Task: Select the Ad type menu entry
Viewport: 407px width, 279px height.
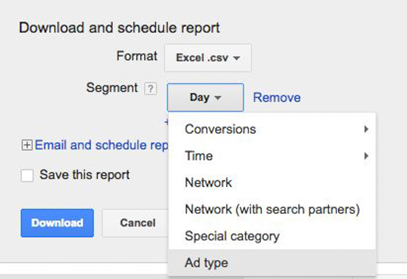Action: (x=207, y=263)
